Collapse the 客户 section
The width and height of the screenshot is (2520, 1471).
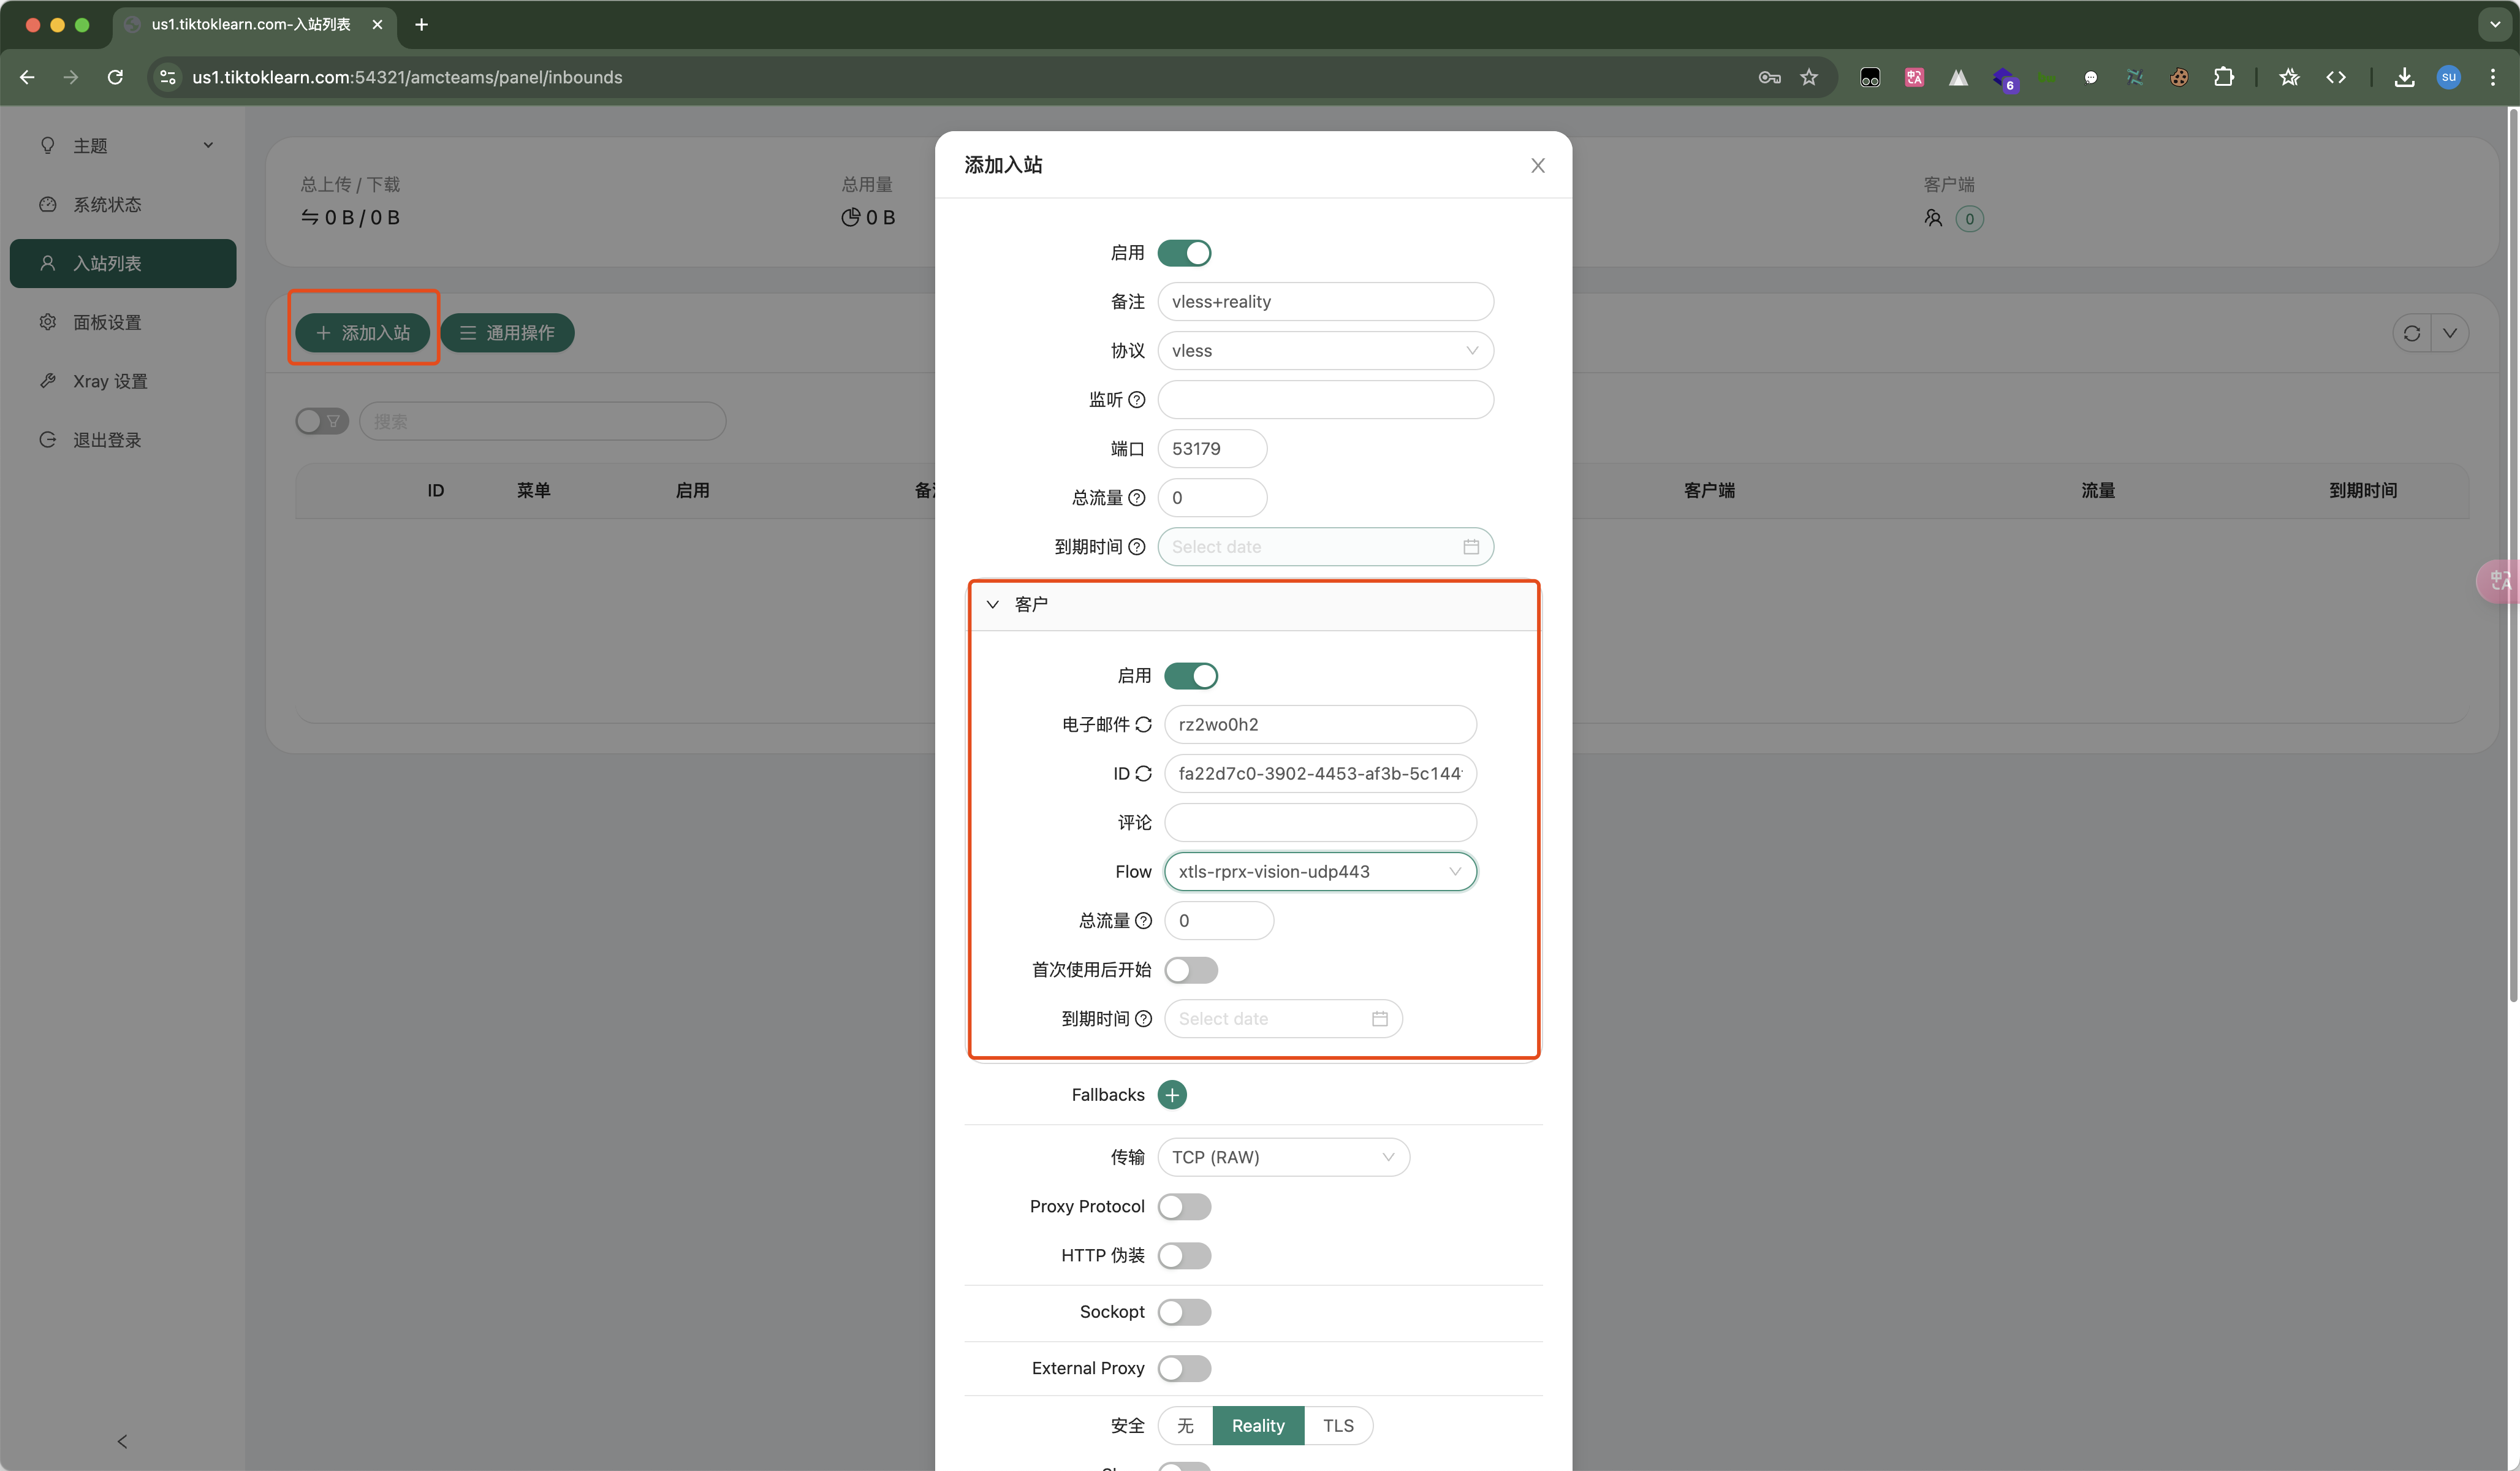[x=1030, y=604]
